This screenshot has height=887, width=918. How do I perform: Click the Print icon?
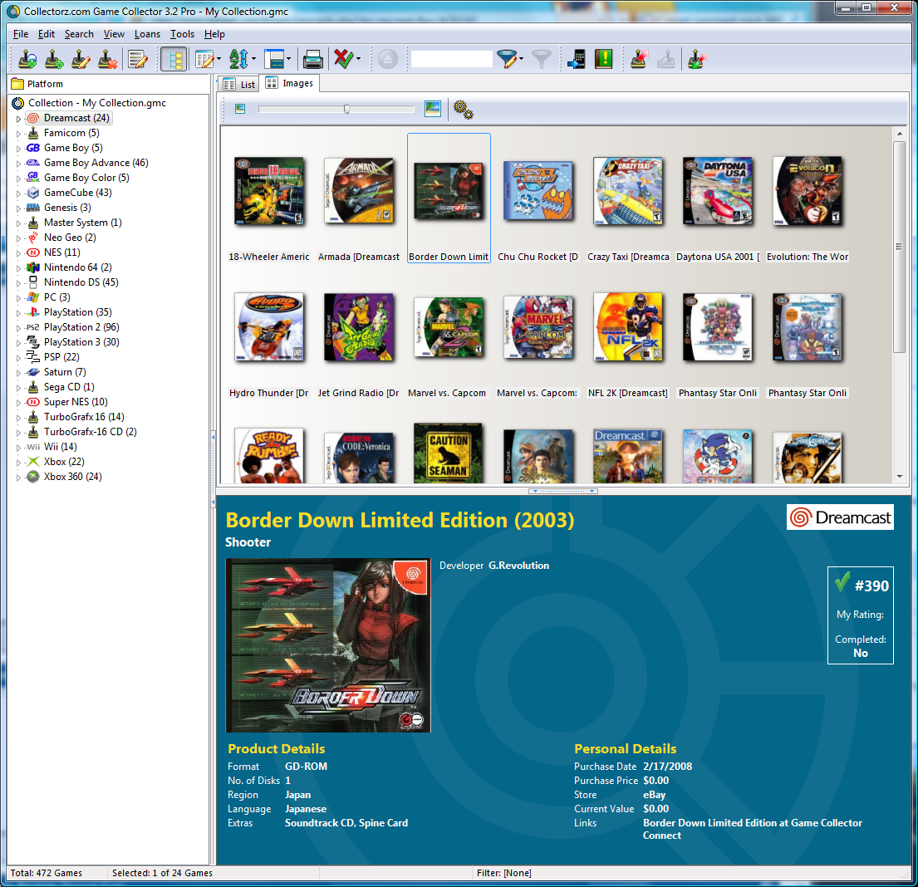tap(312, 59)
